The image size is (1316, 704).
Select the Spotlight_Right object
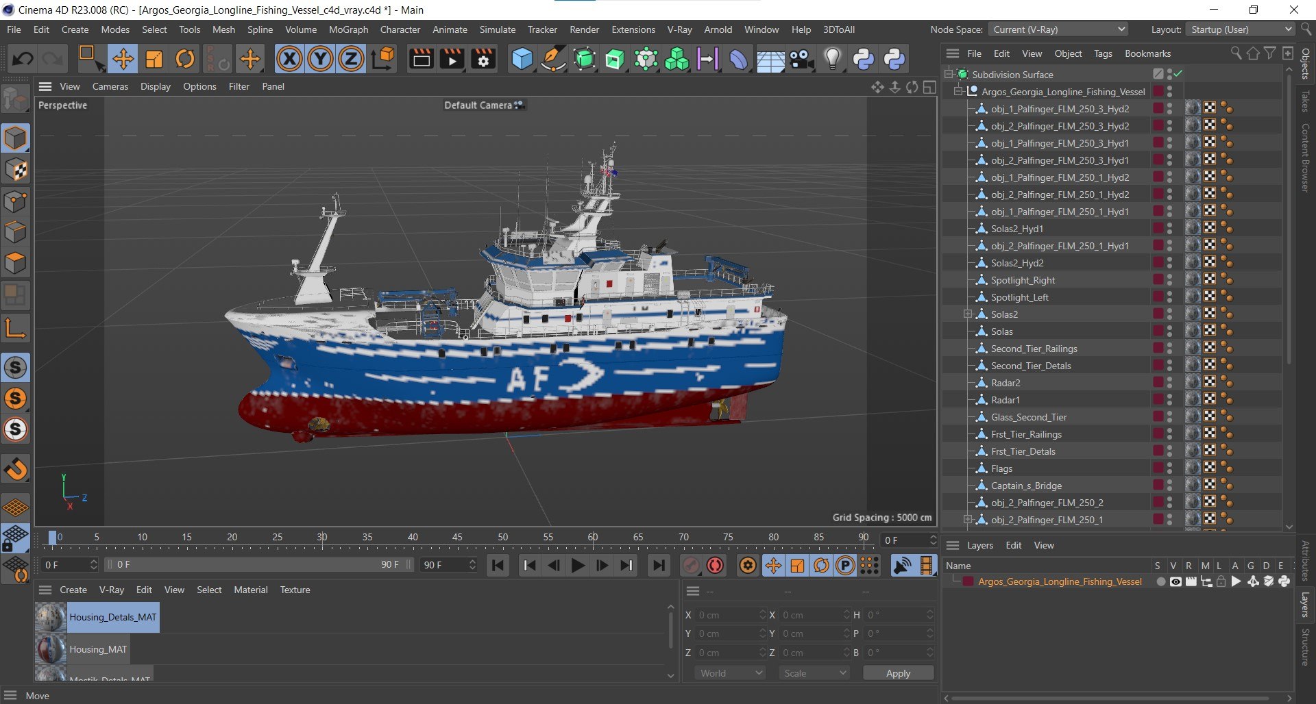coord(1023,280)
